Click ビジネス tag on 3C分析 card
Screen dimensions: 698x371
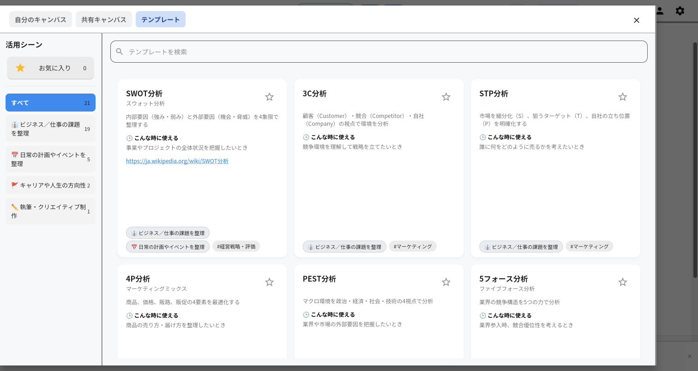(344, 247)
